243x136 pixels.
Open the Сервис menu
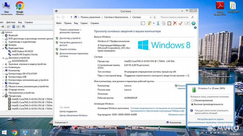(x=84, y=23)
